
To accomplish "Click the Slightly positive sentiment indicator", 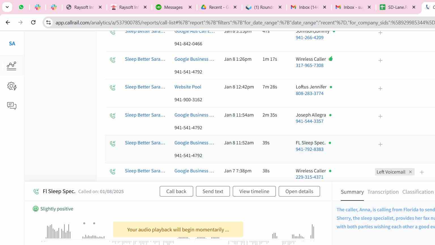I will pos(53,209).
